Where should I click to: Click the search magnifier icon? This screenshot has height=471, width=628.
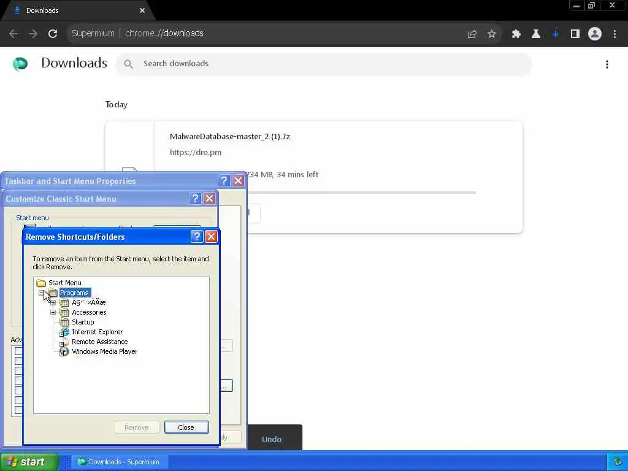(128, 64)
